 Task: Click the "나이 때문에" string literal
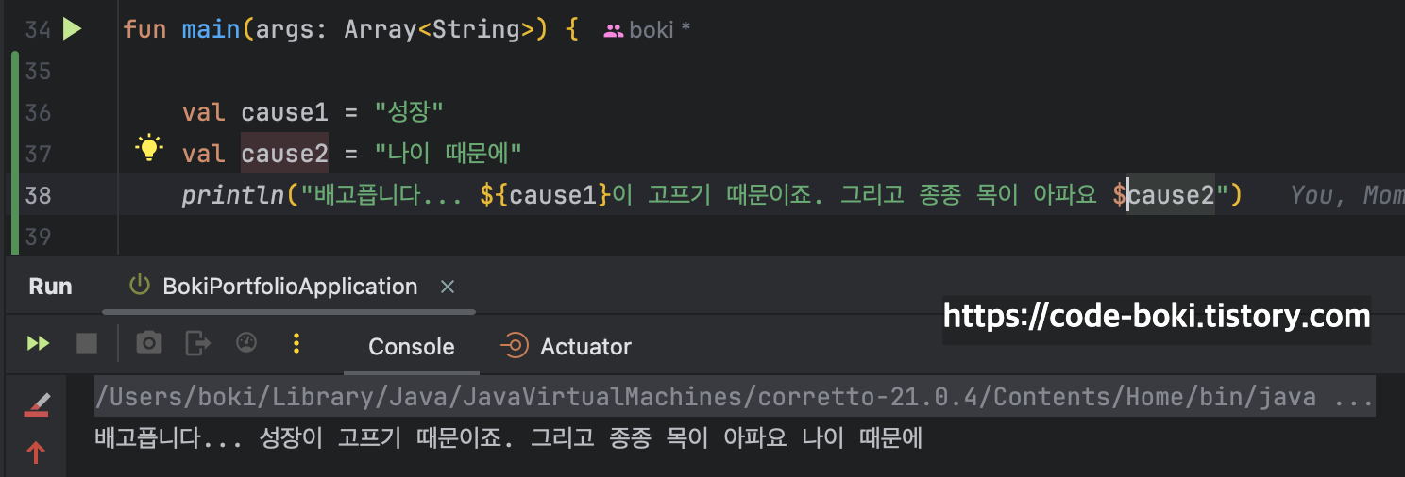point(449,154)
